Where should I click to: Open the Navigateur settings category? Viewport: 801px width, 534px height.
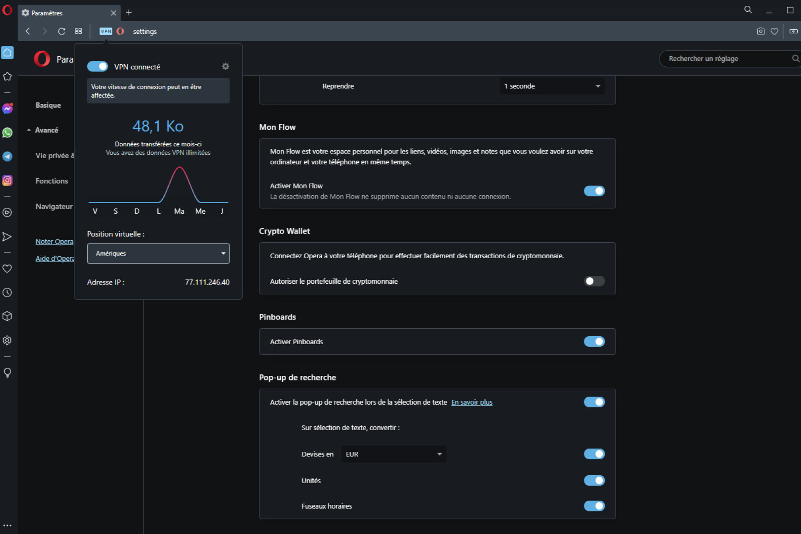point(54,207)
